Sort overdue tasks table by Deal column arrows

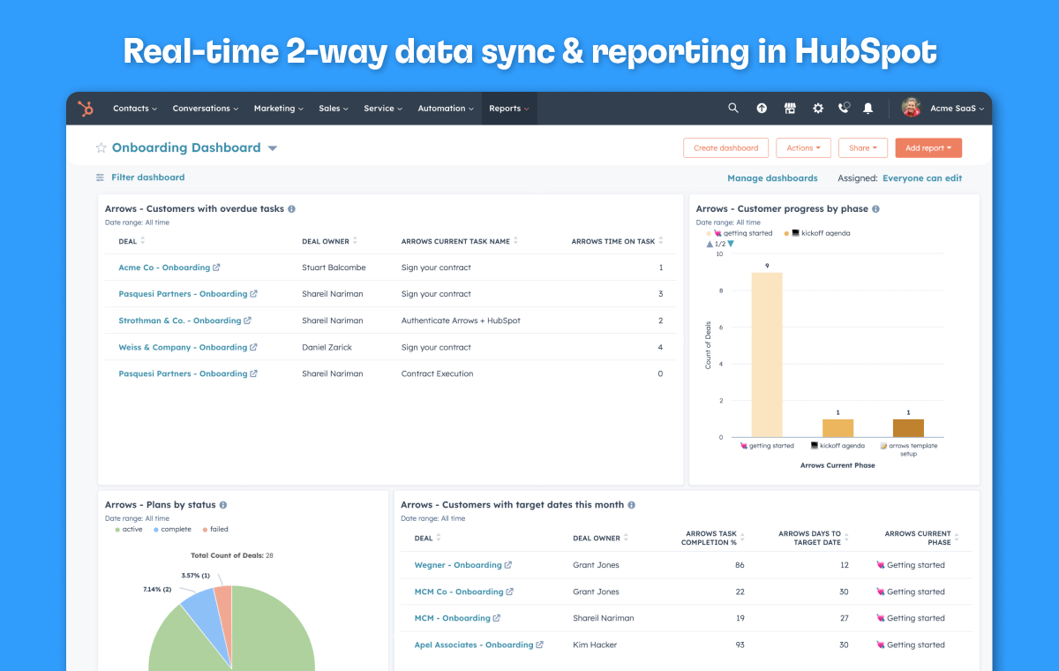point(143,241)
